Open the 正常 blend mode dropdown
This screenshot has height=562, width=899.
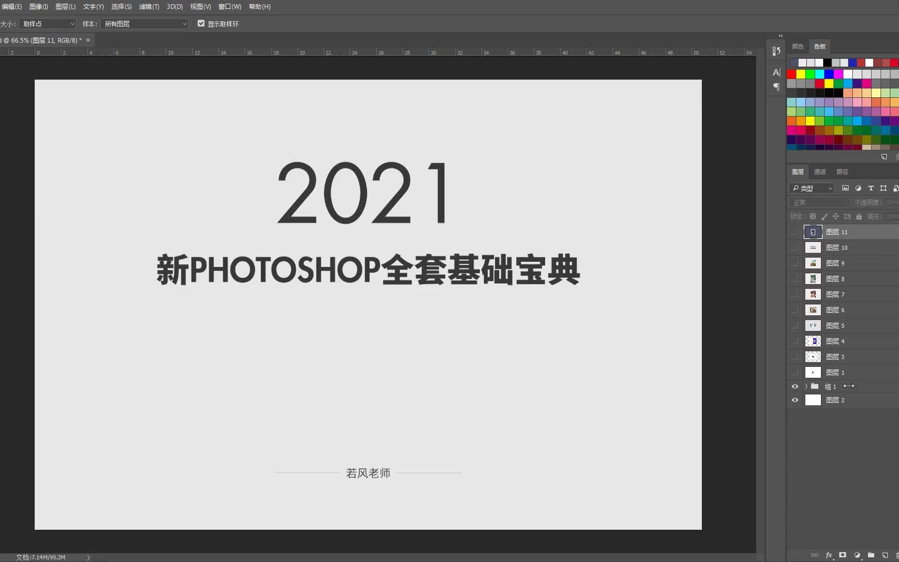pyautogui.click(x=819, y=202)
